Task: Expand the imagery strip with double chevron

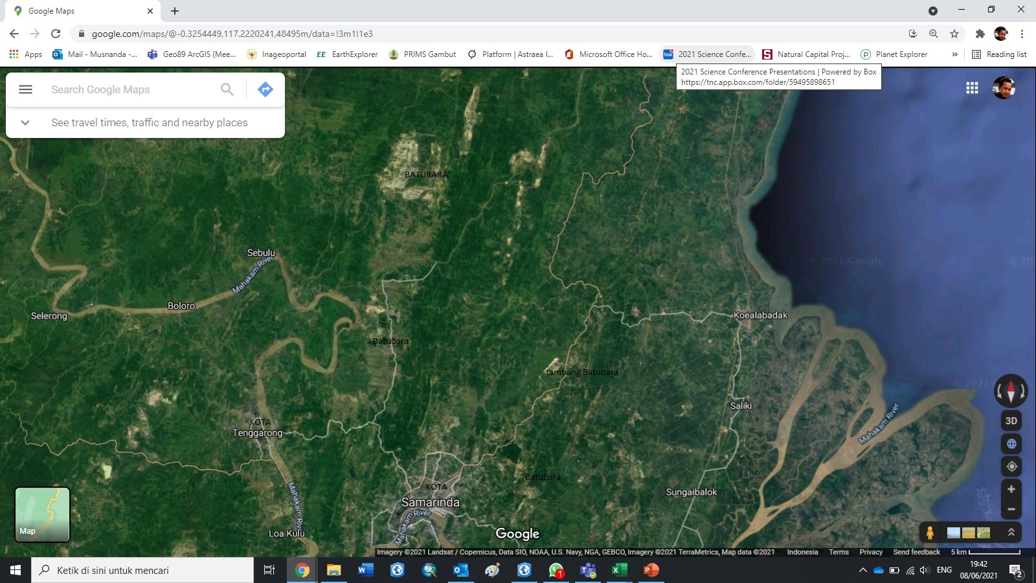Action: [x=1011, y=532]
